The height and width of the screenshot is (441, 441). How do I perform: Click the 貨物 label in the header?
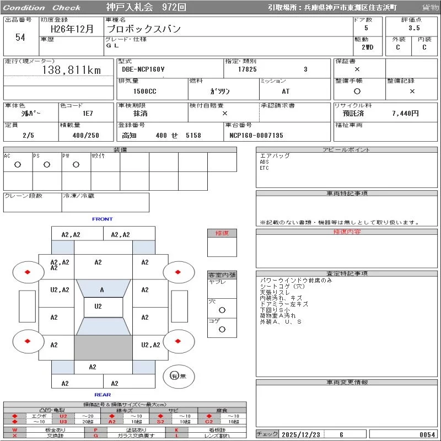(430, 8)
